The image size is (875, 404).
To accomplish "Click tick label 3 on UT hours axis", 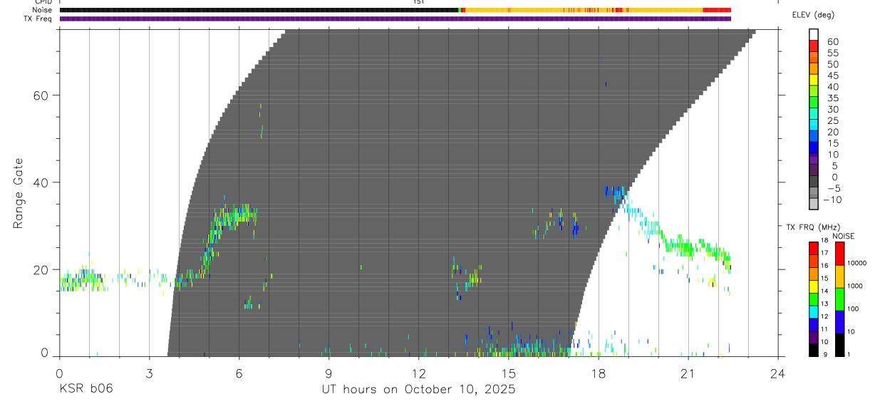I will pyautogui.click(x=149, y=373).
